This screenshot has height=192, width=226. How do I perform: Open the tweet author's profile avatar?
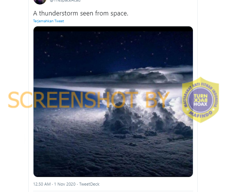point(40,2)
